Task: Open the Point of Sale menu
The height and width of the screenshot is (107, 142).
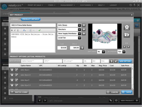Action: click(35, 5)
